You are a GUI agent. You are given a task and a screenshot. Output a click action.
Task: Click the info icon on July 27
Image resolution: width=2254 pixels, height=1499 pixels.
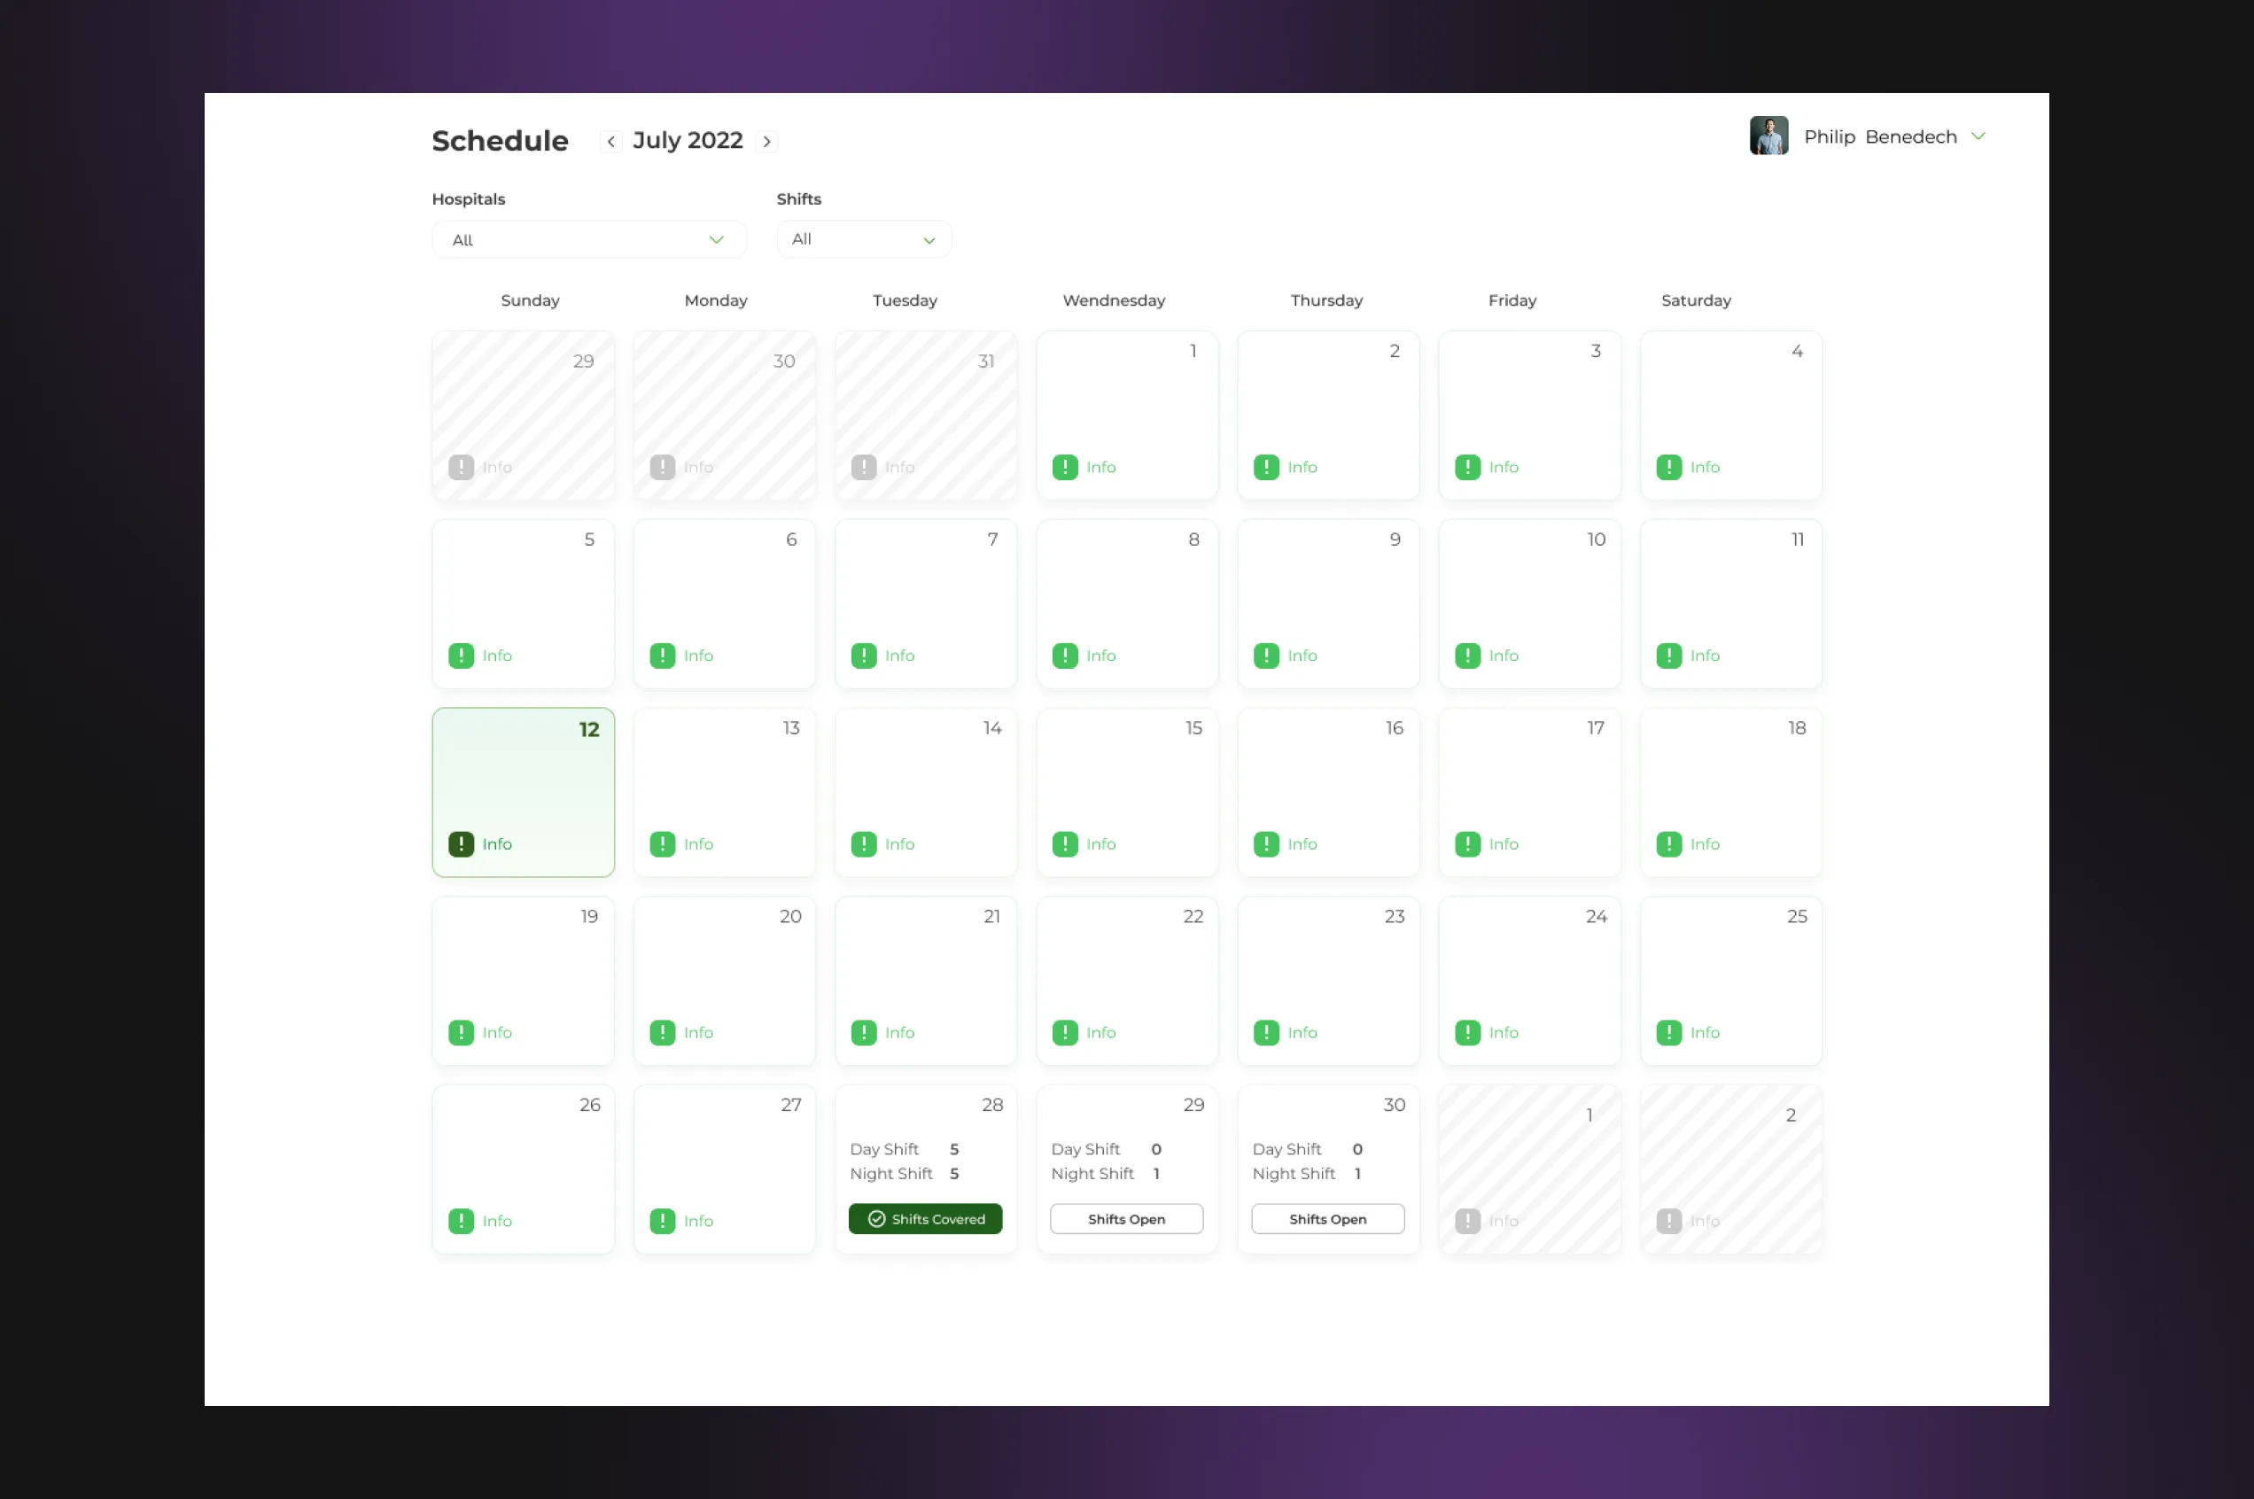[663, 1221]
